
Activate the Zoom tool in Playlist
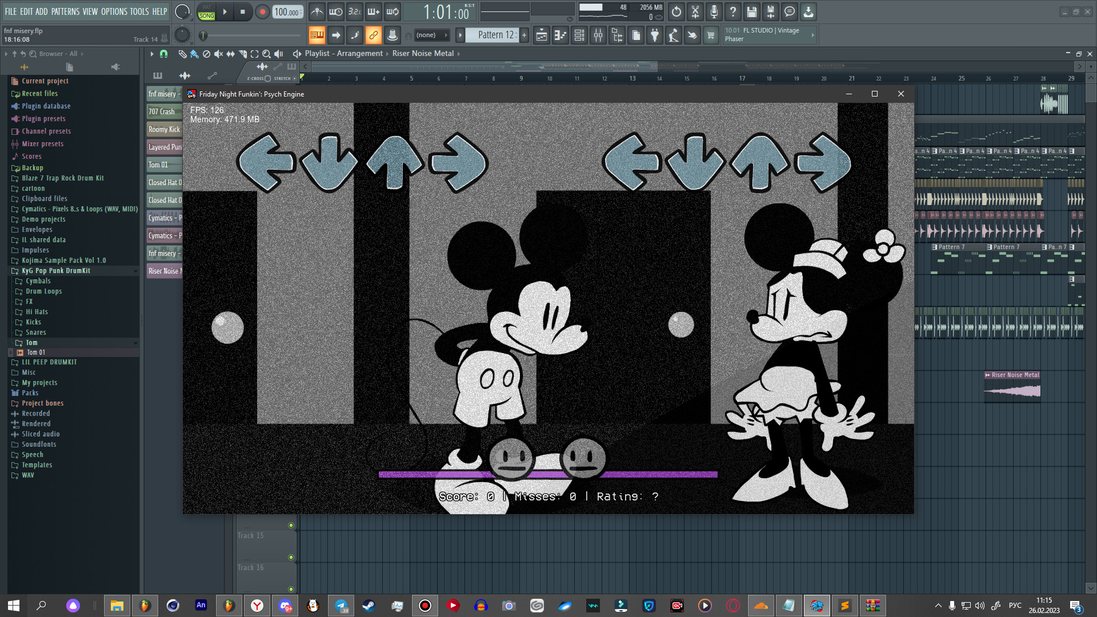pos(266,53)
